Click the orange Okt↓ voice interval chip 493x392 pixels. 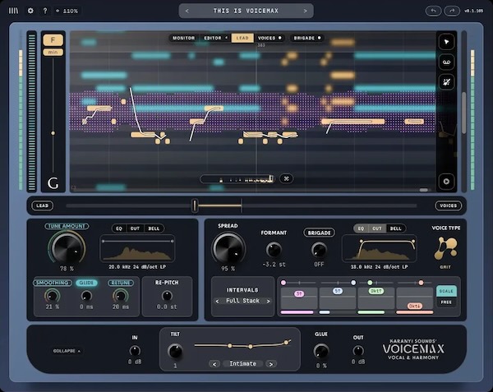[x=414, y=306]
